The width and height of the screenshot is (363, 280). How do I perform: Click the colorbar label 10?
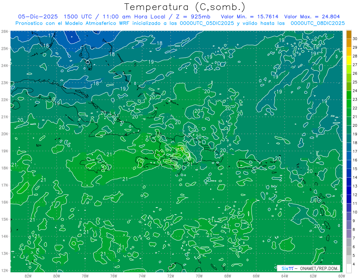(355, 212)
